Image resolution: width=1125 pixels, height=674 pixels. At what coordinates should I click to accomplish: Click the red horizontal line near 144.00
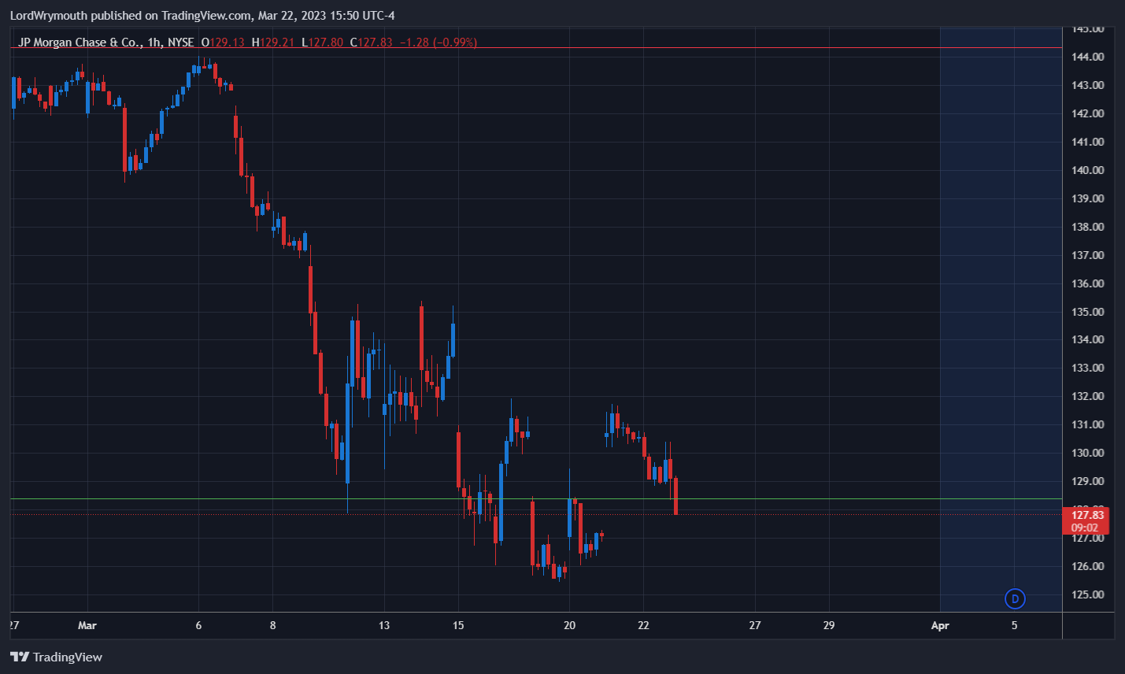pos(536,48)
